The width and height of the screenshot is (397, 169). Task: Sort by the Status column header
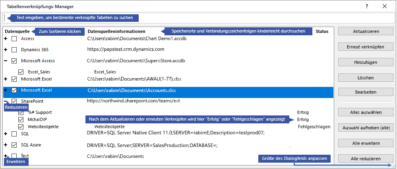(322, 31)
